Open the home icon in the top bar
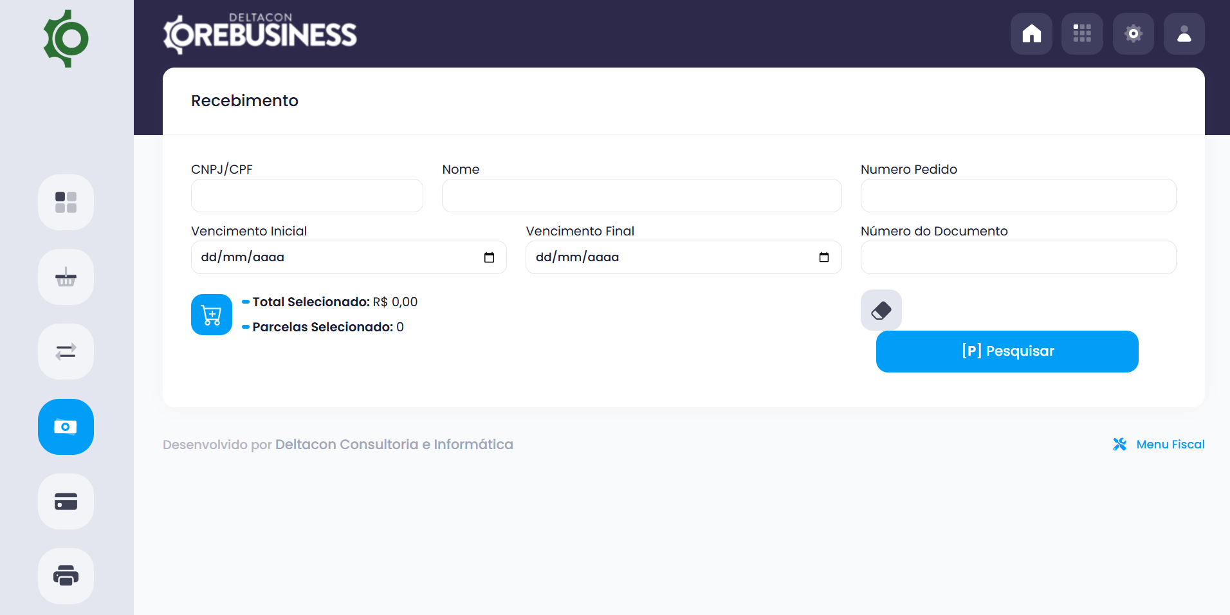The height and width of the screenshot is (615, 1230). point(1031,33)
